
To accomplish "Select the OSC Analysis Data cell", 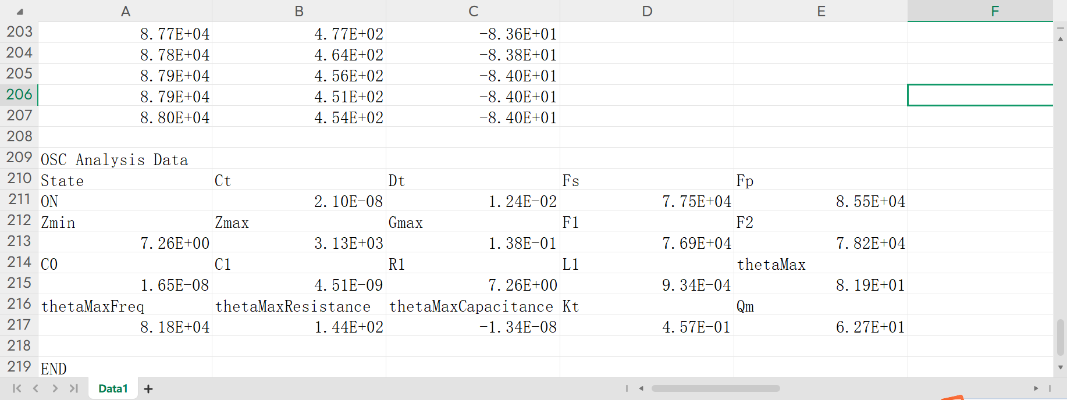I will pyautogui.click(x=115, y=160).
